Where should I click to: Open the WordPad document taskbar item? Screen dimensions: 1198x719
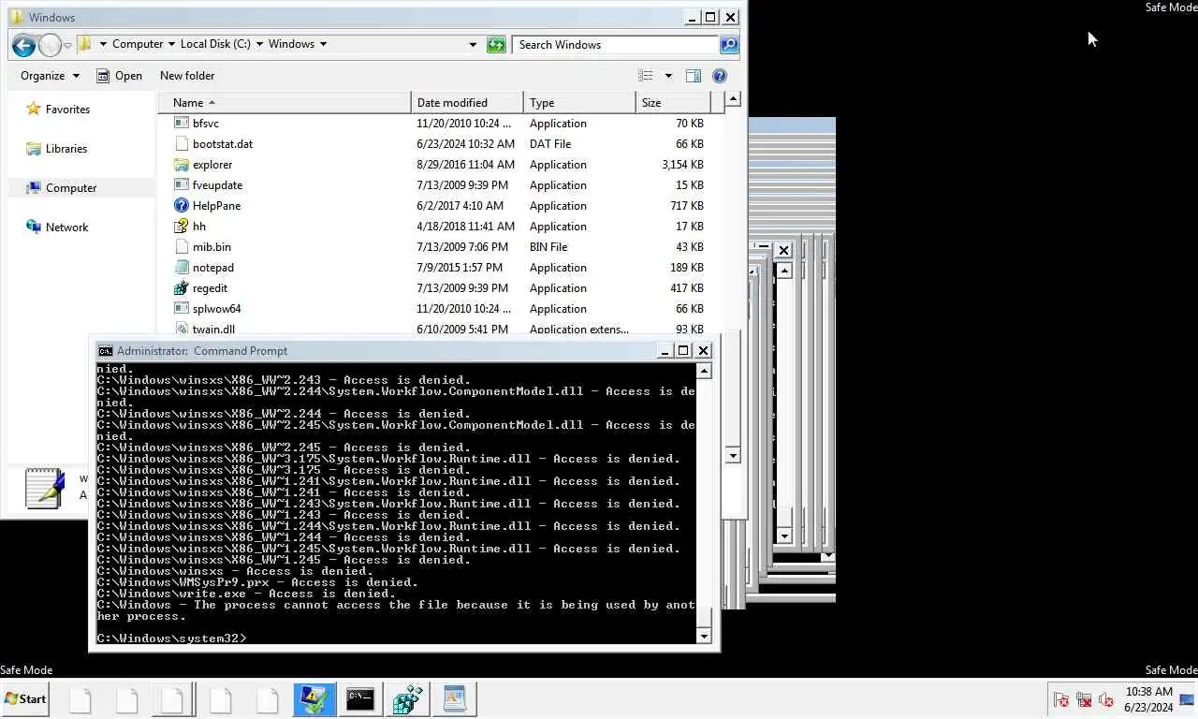point(454,699)
